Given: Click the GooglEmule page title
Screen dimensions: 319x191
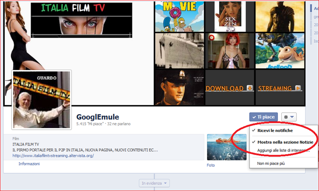Looking at the screenshot, I should point(98,117).
